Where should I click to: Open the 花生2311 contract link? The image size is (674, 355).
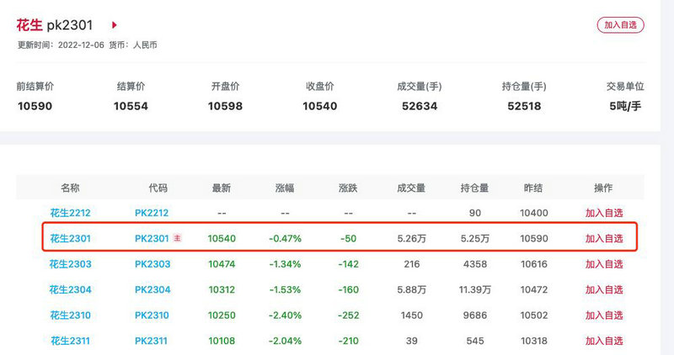click(70, 341)
